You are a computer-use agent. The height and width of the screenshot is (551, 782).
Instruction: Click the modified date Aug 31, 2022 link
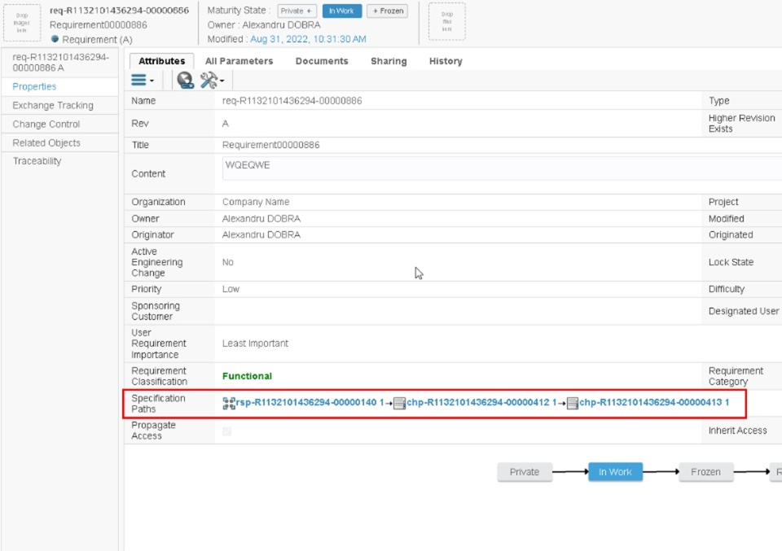point(308,39)
